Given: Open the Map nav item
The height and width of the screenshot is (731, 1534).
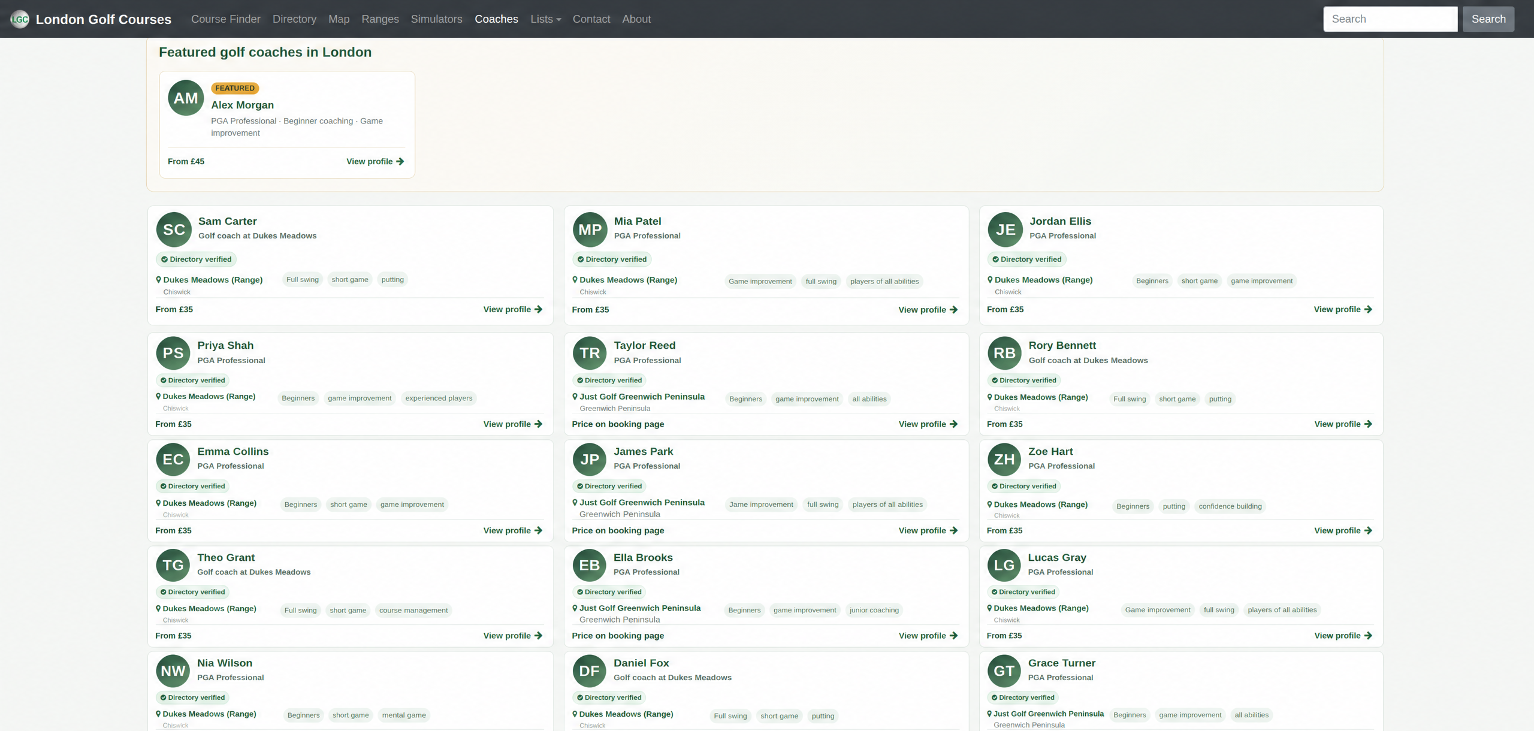Looking at the screenshot, I should (x=339, y=19).
